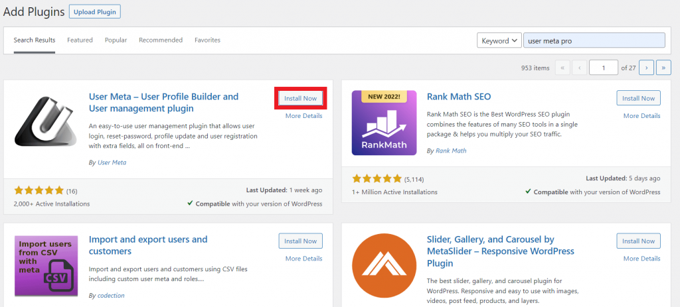
Task: Jump to the last results page
Action: click(x=663, y=68)
